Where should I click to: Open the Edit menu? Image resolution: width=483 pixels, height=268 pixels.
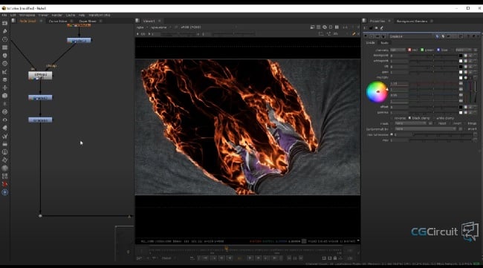[13, 15]
